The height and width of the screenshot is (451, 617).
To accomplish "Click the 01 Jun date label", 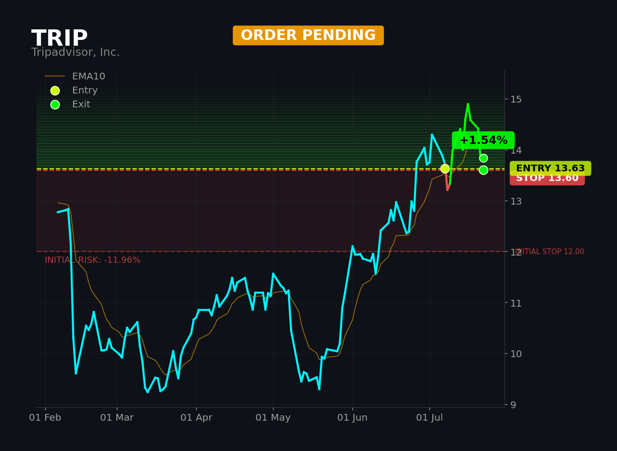I will point(353,418).
